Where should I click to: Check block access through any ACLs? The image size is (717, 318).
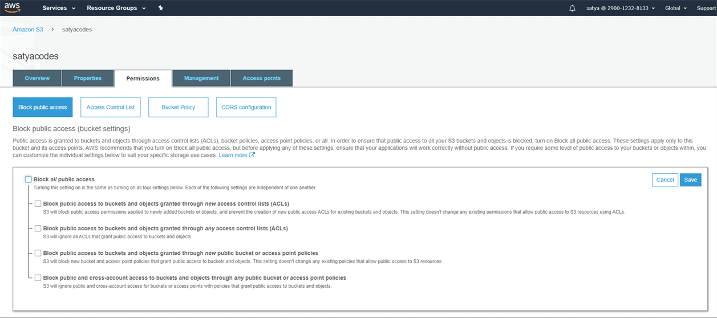pyautogui.click(x=38, y=229)
